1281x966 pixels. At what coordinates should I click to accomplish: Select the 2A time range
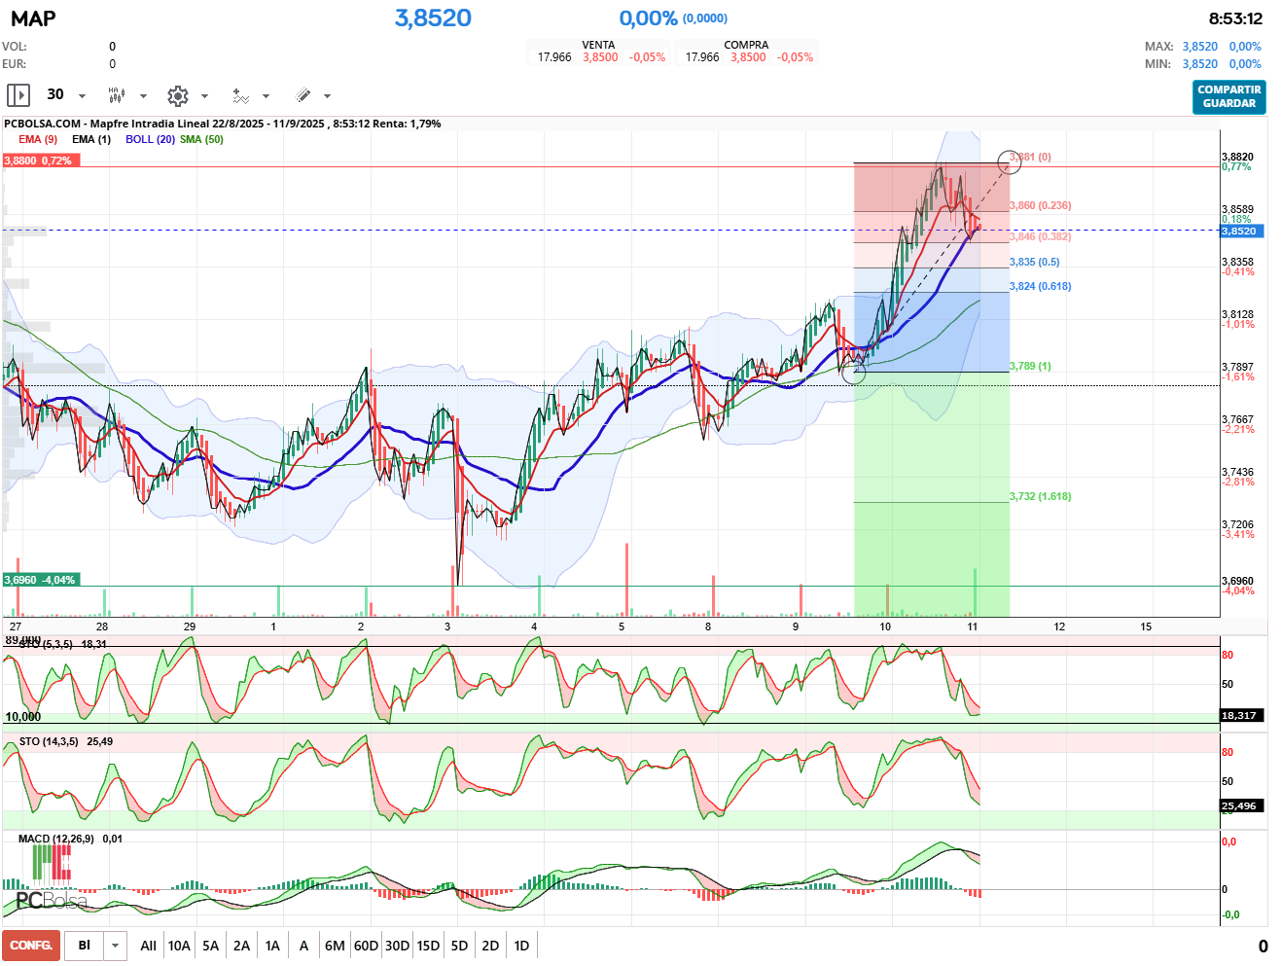point(241,946)
